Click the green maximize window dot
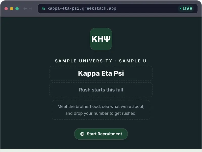Viewport: 202px width, 152px height. [17, 9]
